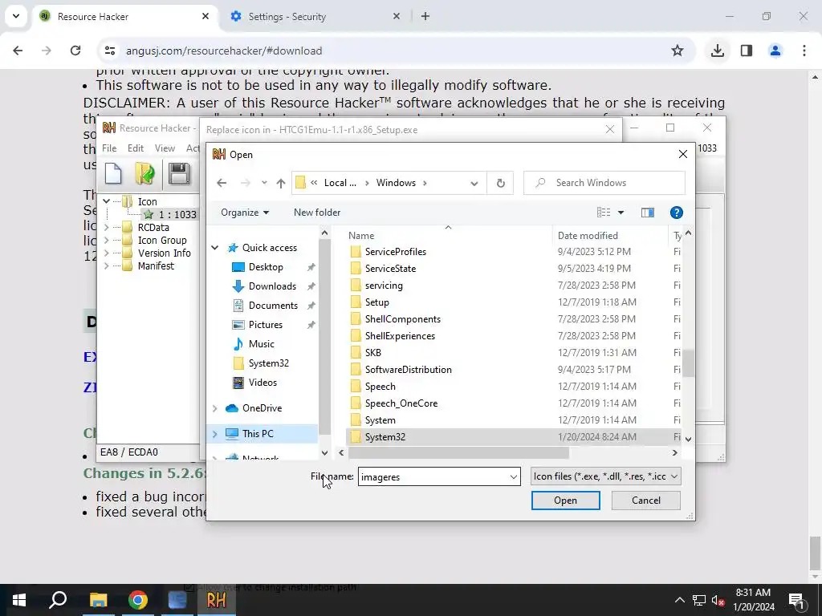The image size is (822, 616).
Task: Open the Windows Start menu
Action: click(19, 600)
